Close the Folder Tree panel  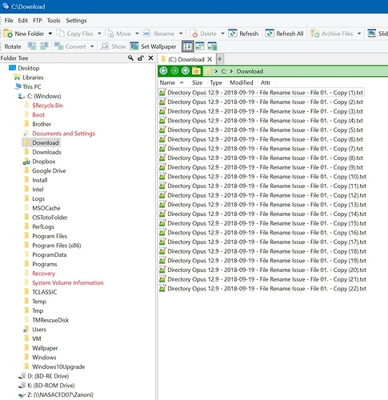pos(150,58)
